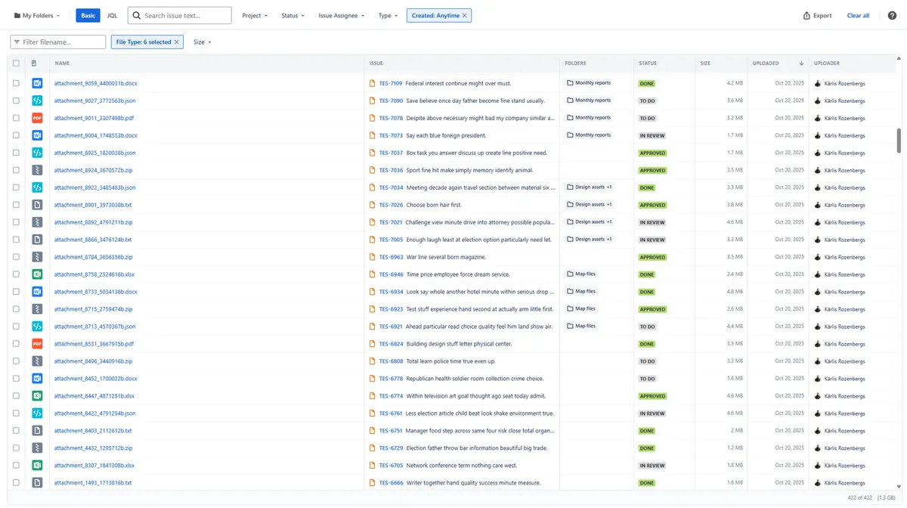Click the folder icon in TES-6946 Map files tag
This screenshot has width=907, height=508.
[571, 274]
